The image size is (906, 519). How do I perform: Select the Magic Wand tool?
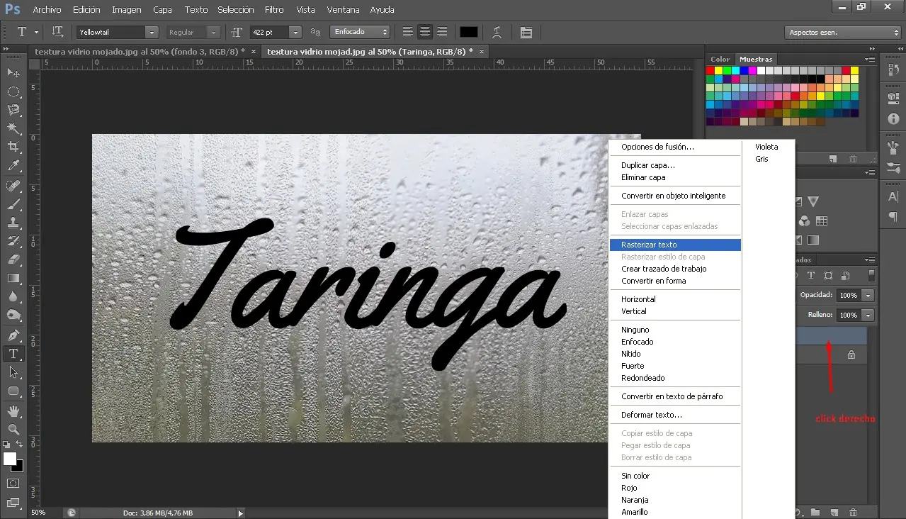pyautogui.click(x=13, y=128)
